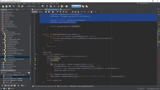Image resolution: width=160 pixels, height=90 pixels.
Task: Select Metodos.java in project tree
Action: (10, 46)
